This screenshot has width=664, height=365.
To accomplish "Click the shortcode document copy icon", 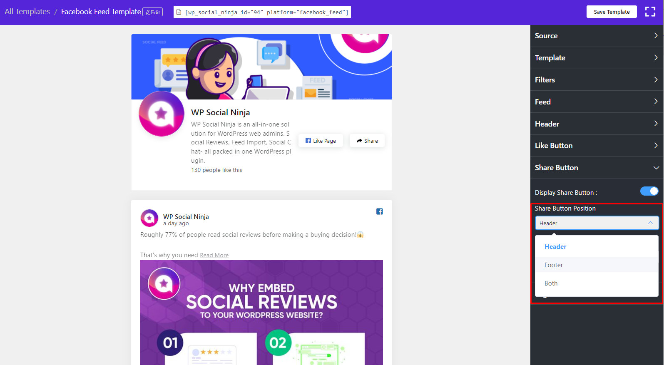I will coord(179,12).
